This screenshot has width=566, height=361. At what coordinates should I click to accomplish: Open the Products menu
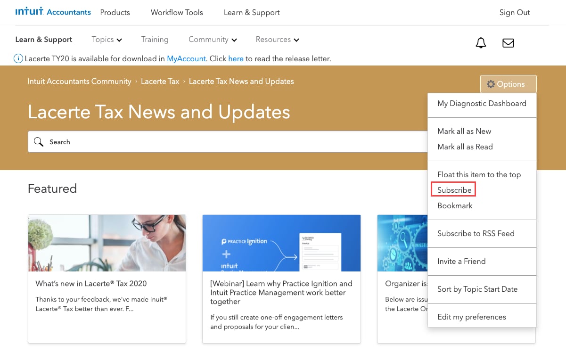pyautogui.click(x=115, y=13)
